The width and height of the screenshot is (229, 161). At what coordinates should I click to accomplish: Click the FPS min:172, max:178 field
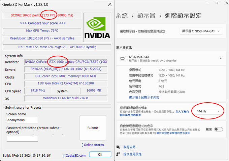57,47
